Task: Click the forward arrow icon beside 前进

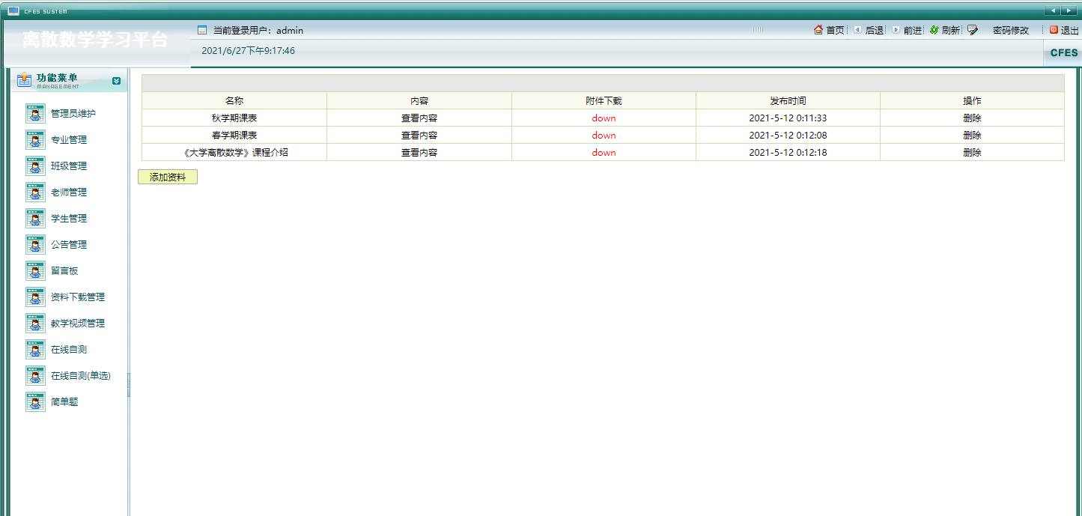Action: [896, 30]
